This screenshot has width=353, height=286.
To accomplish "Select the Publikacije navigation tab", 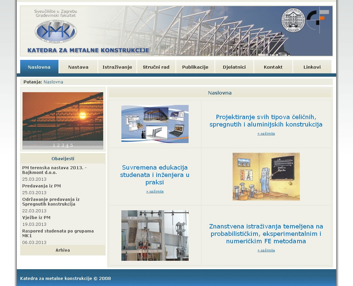I will click(195, 67).
